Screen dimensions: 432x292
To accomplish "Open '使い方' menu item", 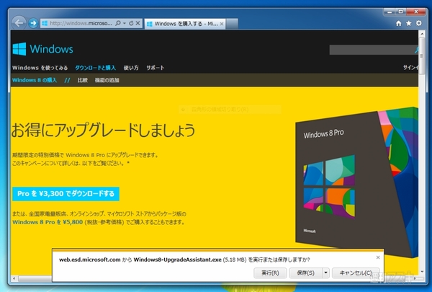I will point(131,68).
